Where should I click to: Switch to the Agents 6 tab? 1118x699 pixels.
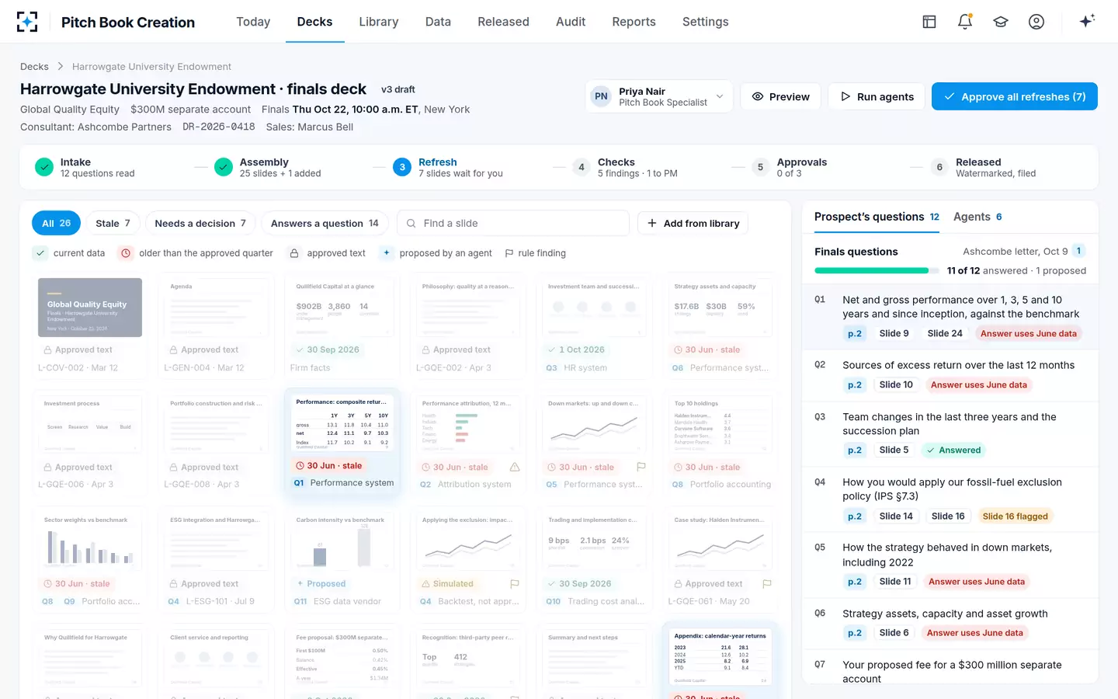977,217
